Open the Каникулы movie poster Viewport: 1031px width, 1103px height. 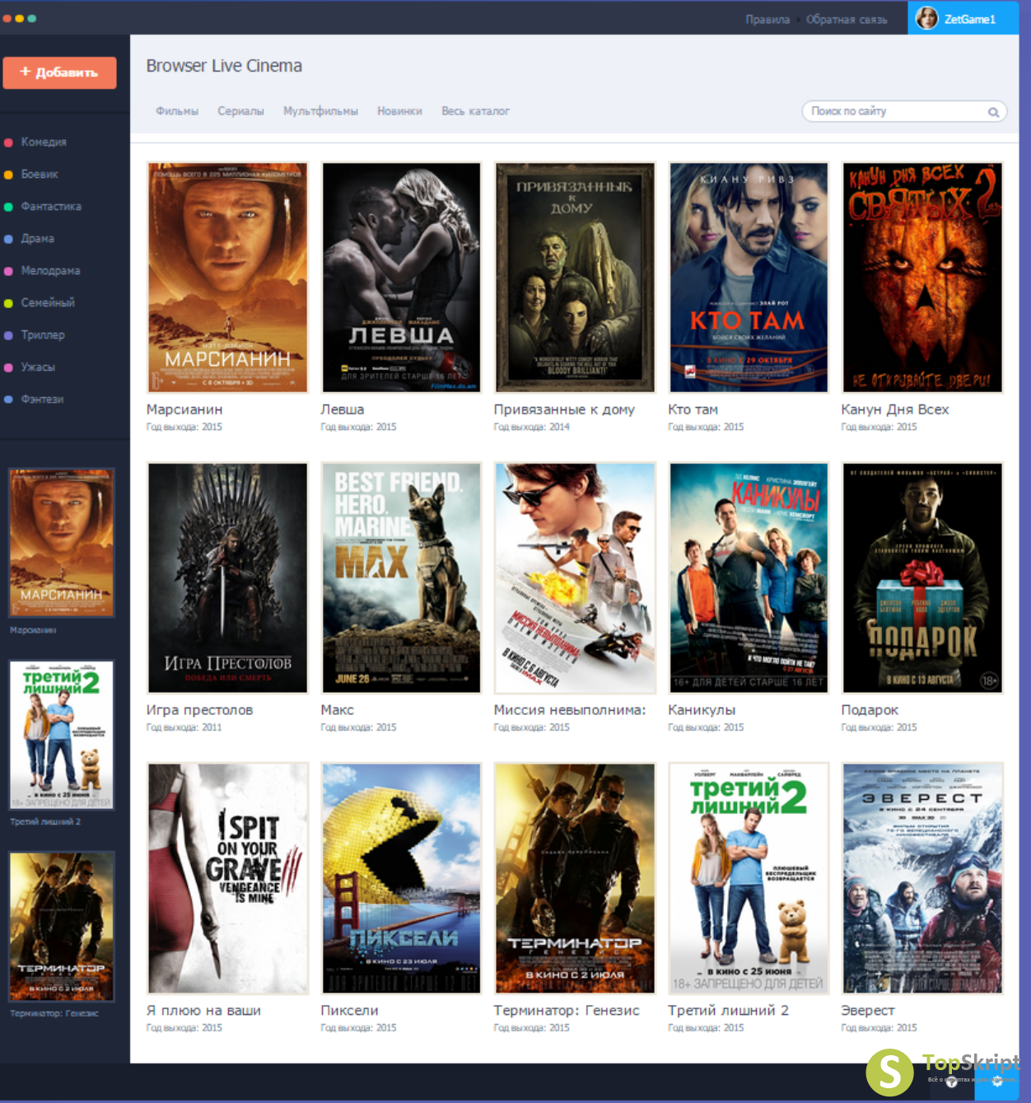coord(749,577)
